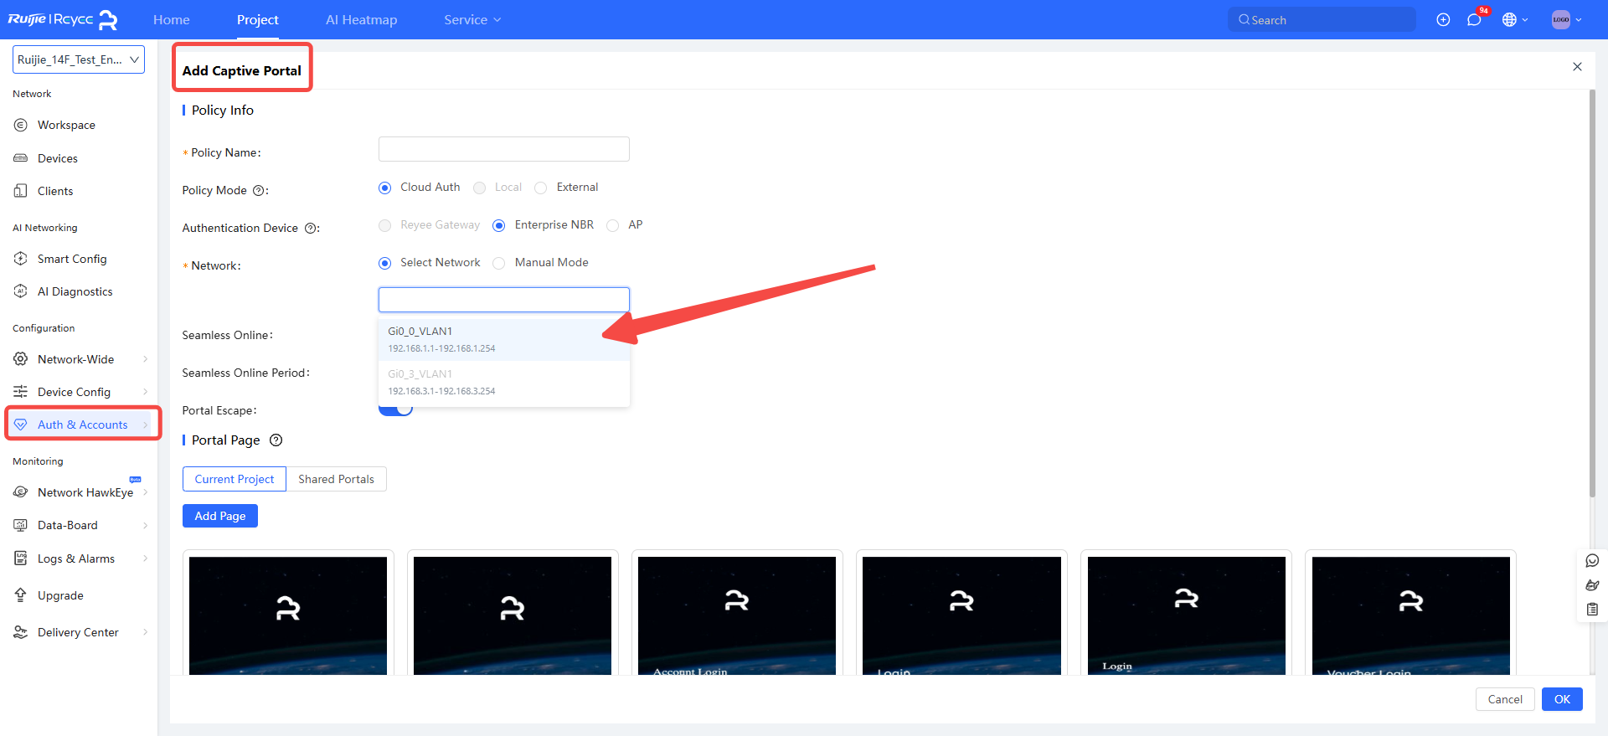Screen dimensions: 1608x736
Task: Click the clipboard floating icon on right edge
Action: click(1592, 610)
